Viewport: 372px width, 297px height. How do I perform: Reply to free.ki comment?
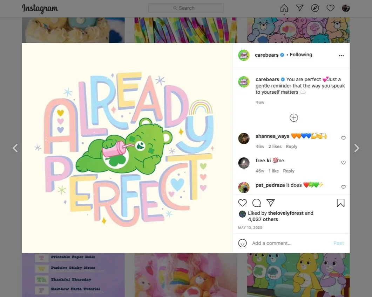pyautogui.click(x=289, y=171)
